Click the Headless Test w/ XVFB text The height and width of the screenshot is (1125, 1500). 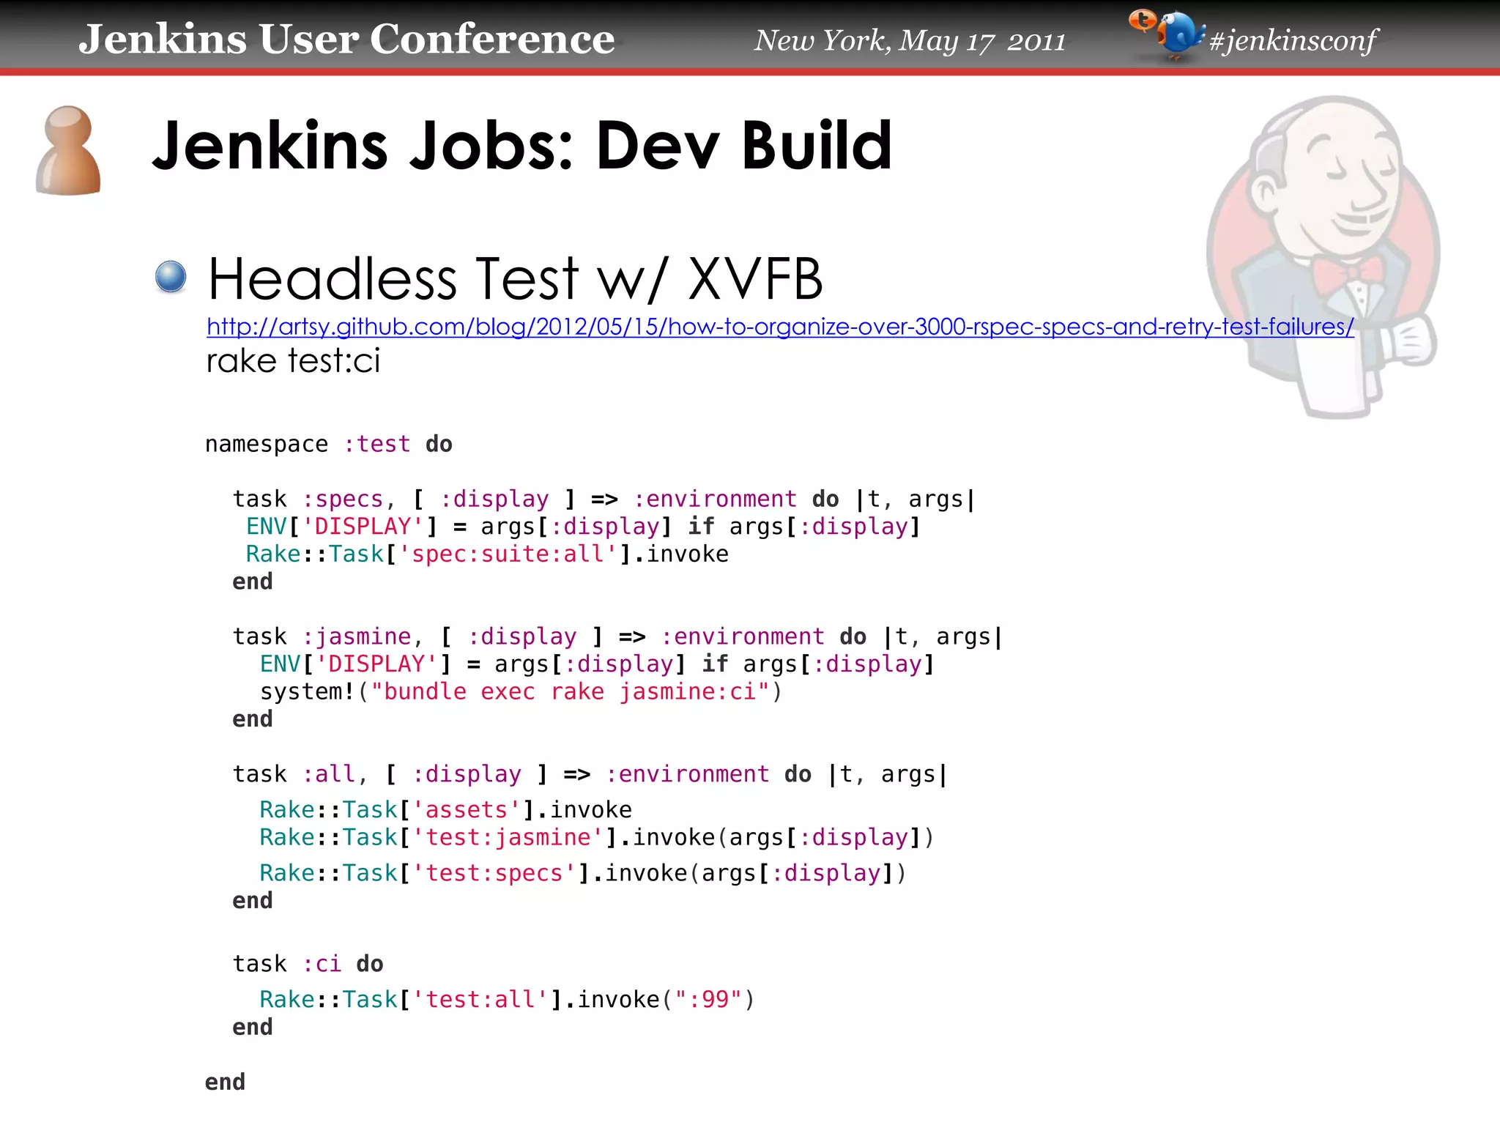[x=515, y=279]
